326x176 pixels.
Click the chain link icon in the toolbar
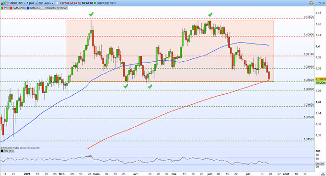[8, 3]
